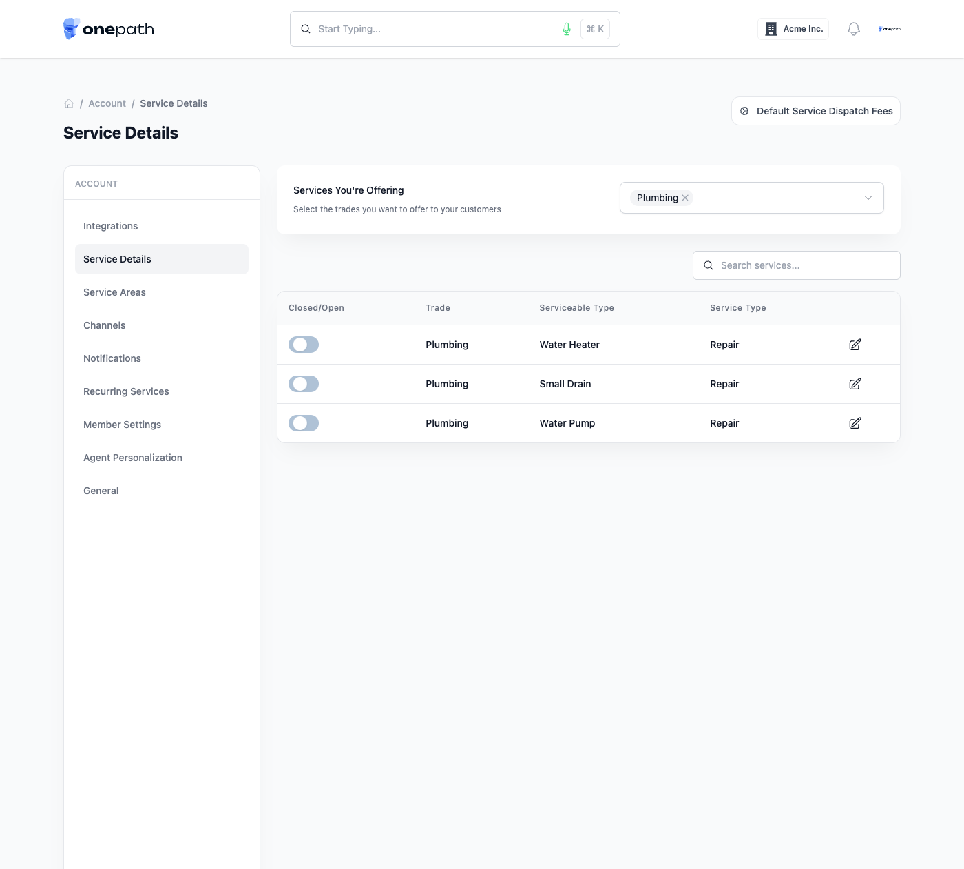This screenshot has width=964, height=869.
Task: Click the Closed/Open column header
Action: pos(316,308)
